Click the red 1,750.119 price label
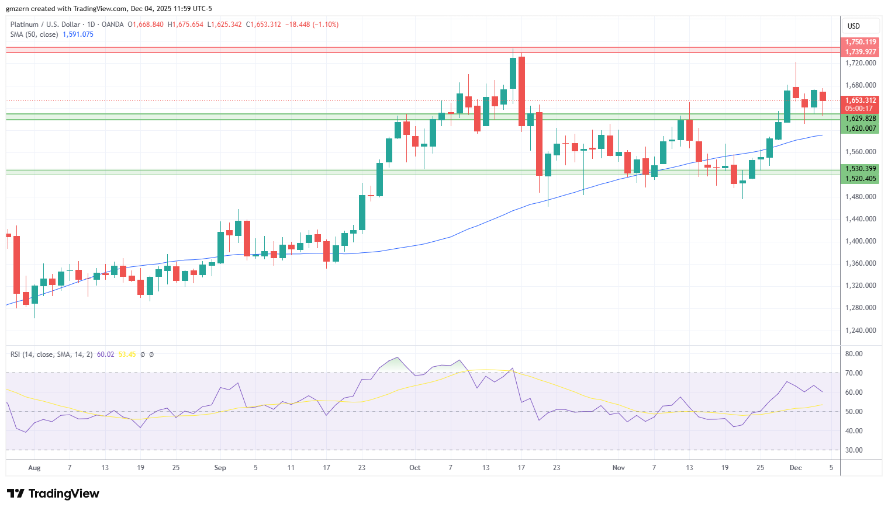Image resolution: width=888 pixels, height=511 pixels. 861,42
